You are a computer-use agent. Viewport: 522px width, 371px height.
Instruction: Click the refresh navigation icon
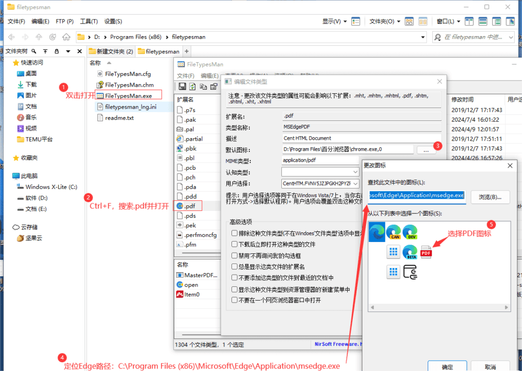coord(53,37)
